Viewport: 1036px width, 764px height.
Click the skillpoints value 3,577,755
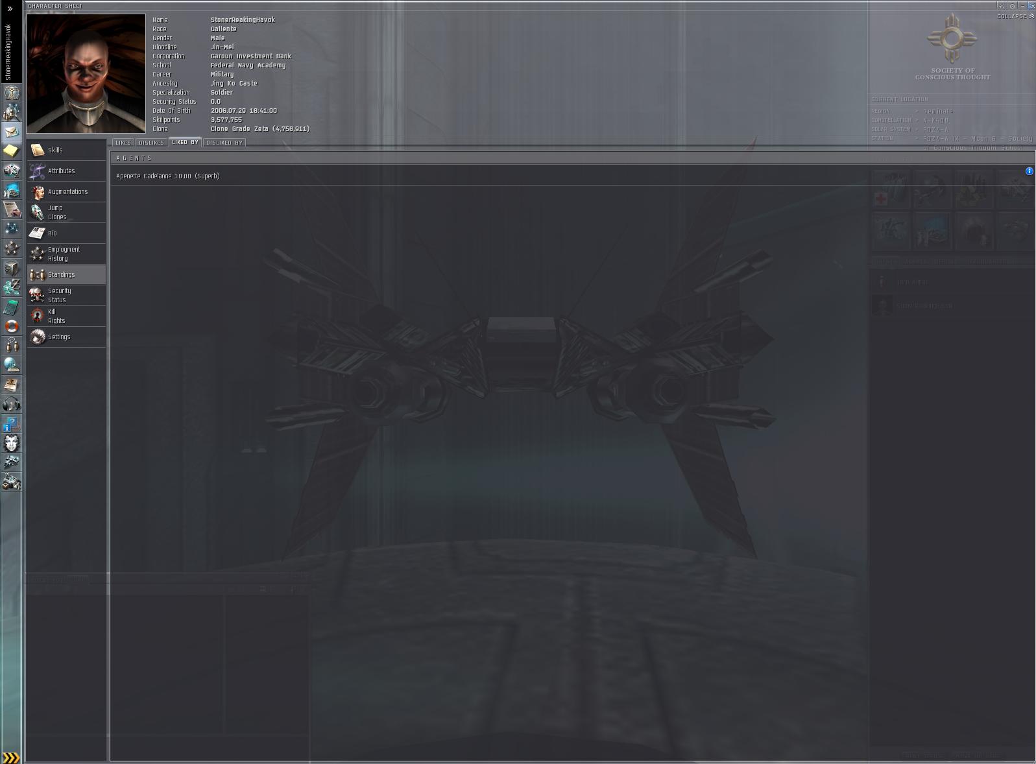pos(226,119)
